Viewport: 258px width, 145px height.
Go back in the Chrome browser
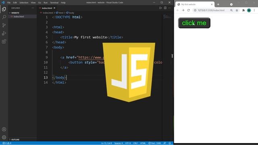[x=178, y=10]
